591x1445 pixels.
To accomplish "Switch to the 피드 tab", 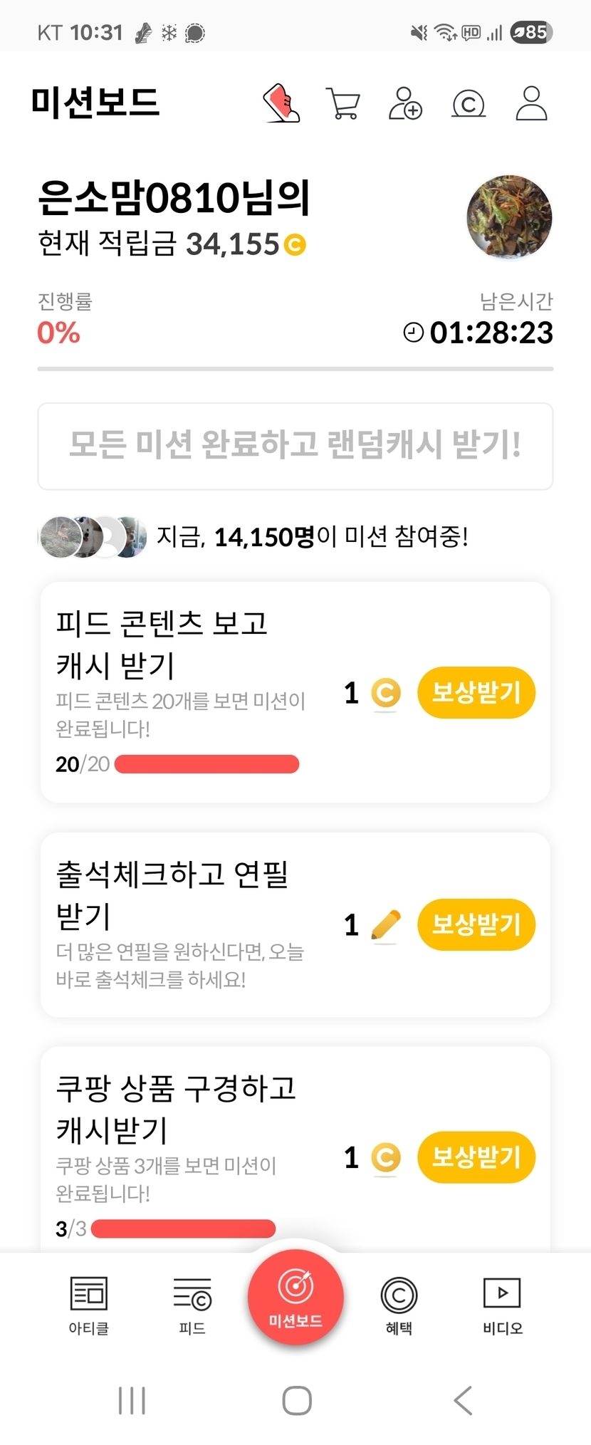I will [192, 1305].
